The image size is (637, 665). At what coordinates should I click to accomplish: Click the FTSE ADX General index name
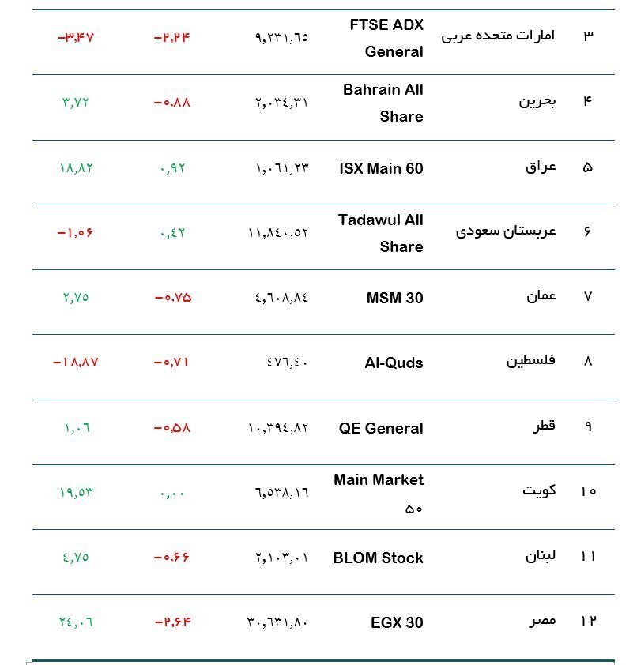(386, 38)
